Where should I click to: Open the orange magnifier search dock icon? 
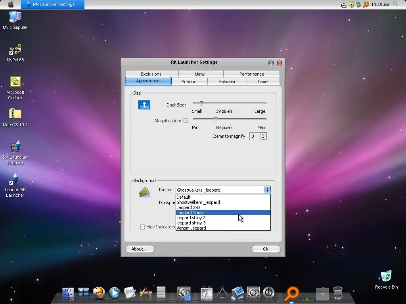pyautogui.click(x=292, y=293)
